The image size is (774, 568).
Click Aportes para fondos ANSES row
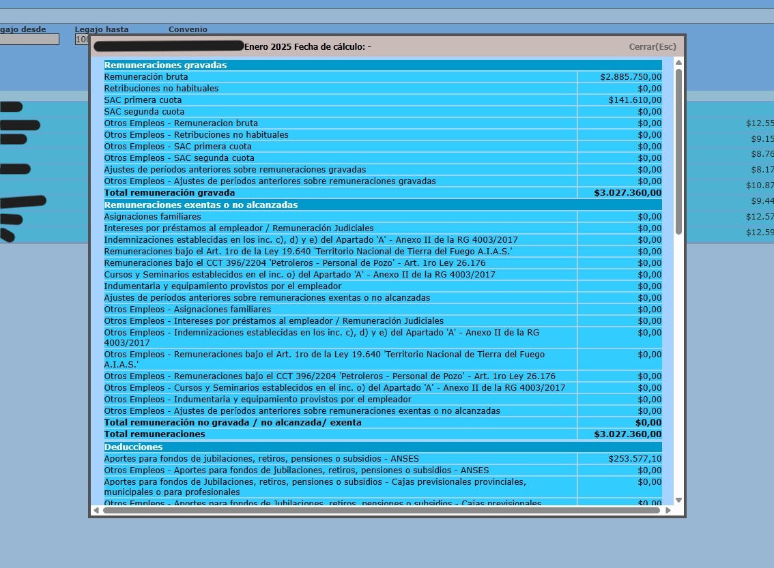pyautogui.click(x=382, y=458)
